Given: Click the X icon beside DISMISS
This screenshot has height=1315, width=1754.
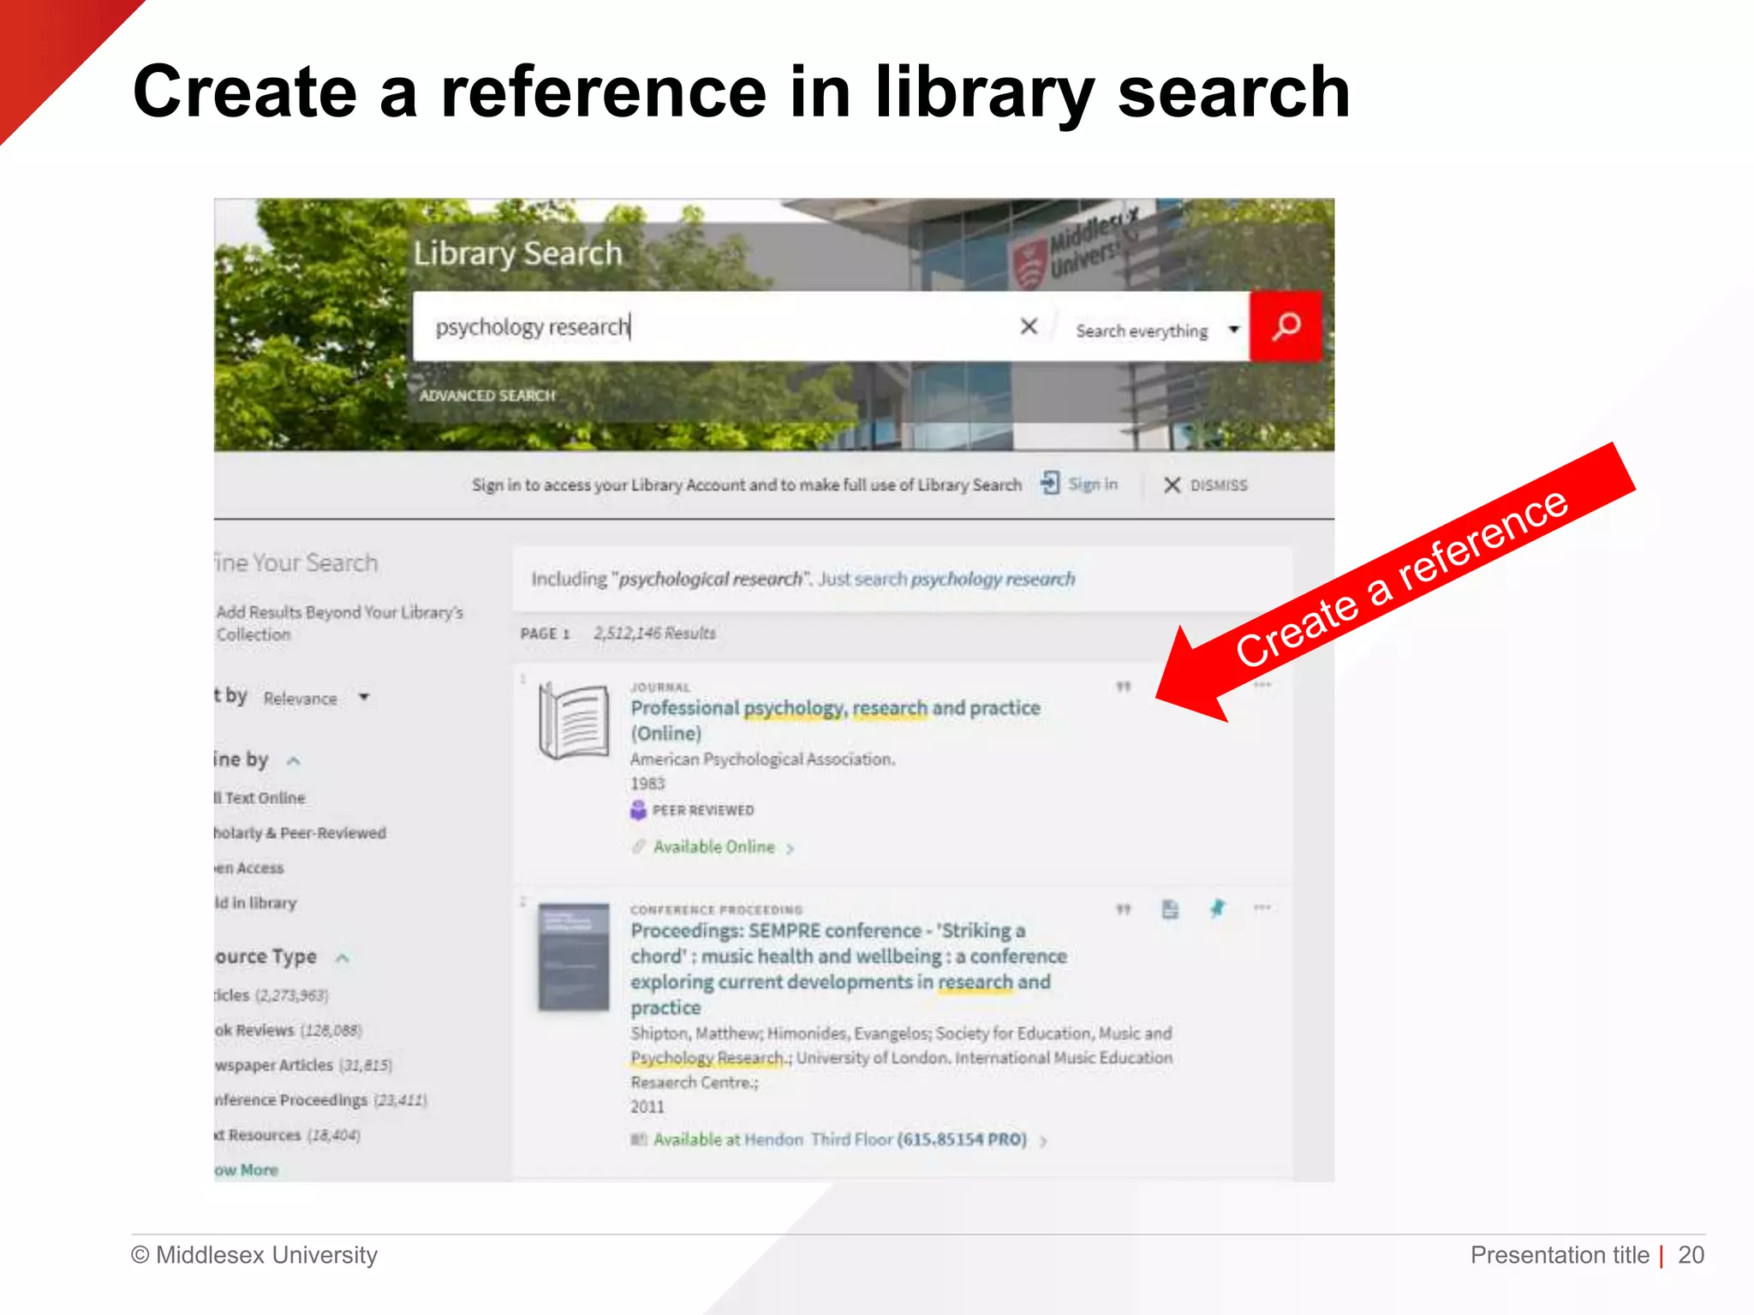Looking at the screenshot, I should [x=1172, y=485].
